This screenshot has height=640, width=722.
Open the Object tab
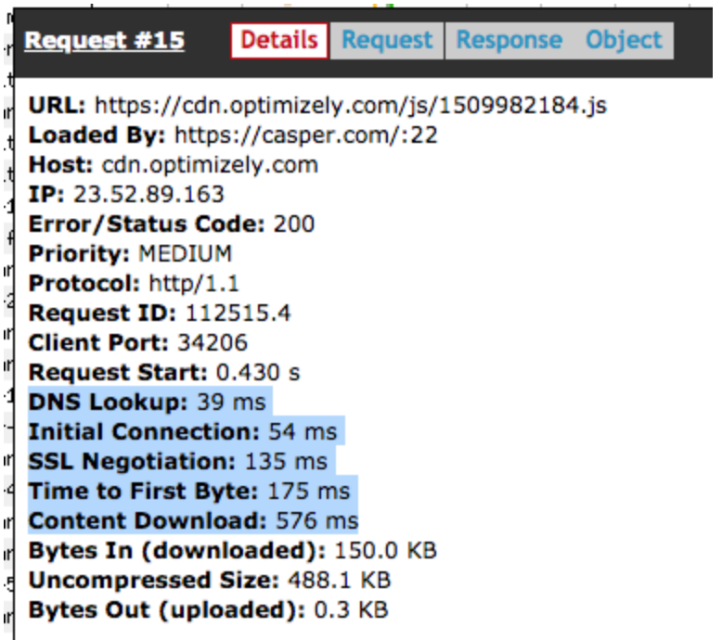pyautogui.click(x=624, y=41)
